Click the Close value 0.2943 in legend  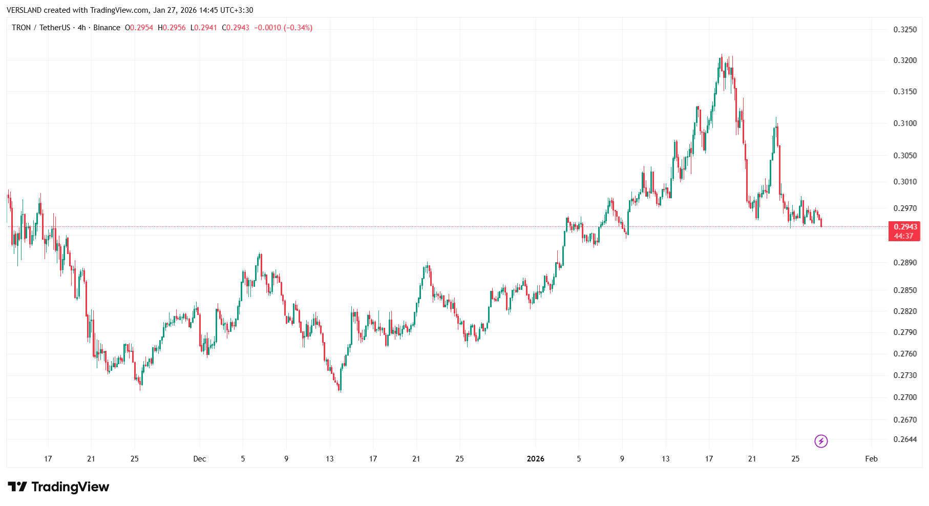coord(238,28)
